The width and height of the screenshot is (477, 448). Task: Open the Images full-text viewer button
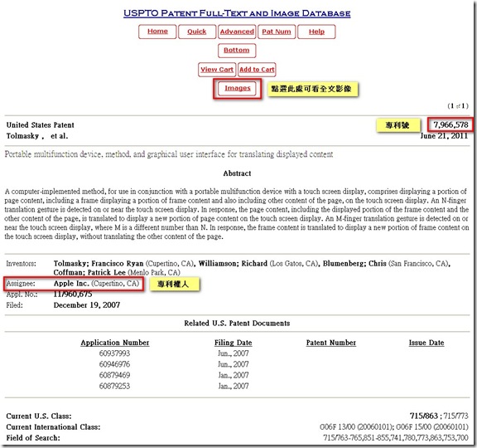(238, 89)
